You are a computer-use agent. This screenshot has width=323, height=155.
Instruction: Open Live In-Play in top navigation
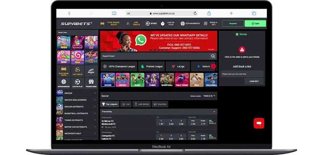[x=168, y=24]
